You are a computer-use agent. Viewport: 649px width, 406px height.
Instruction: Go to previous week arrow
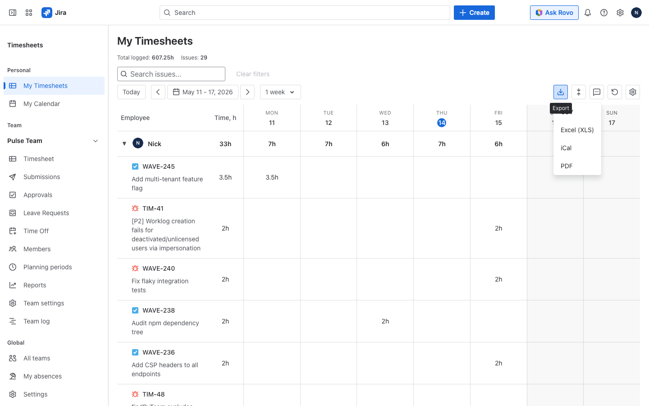coord(158,92)
